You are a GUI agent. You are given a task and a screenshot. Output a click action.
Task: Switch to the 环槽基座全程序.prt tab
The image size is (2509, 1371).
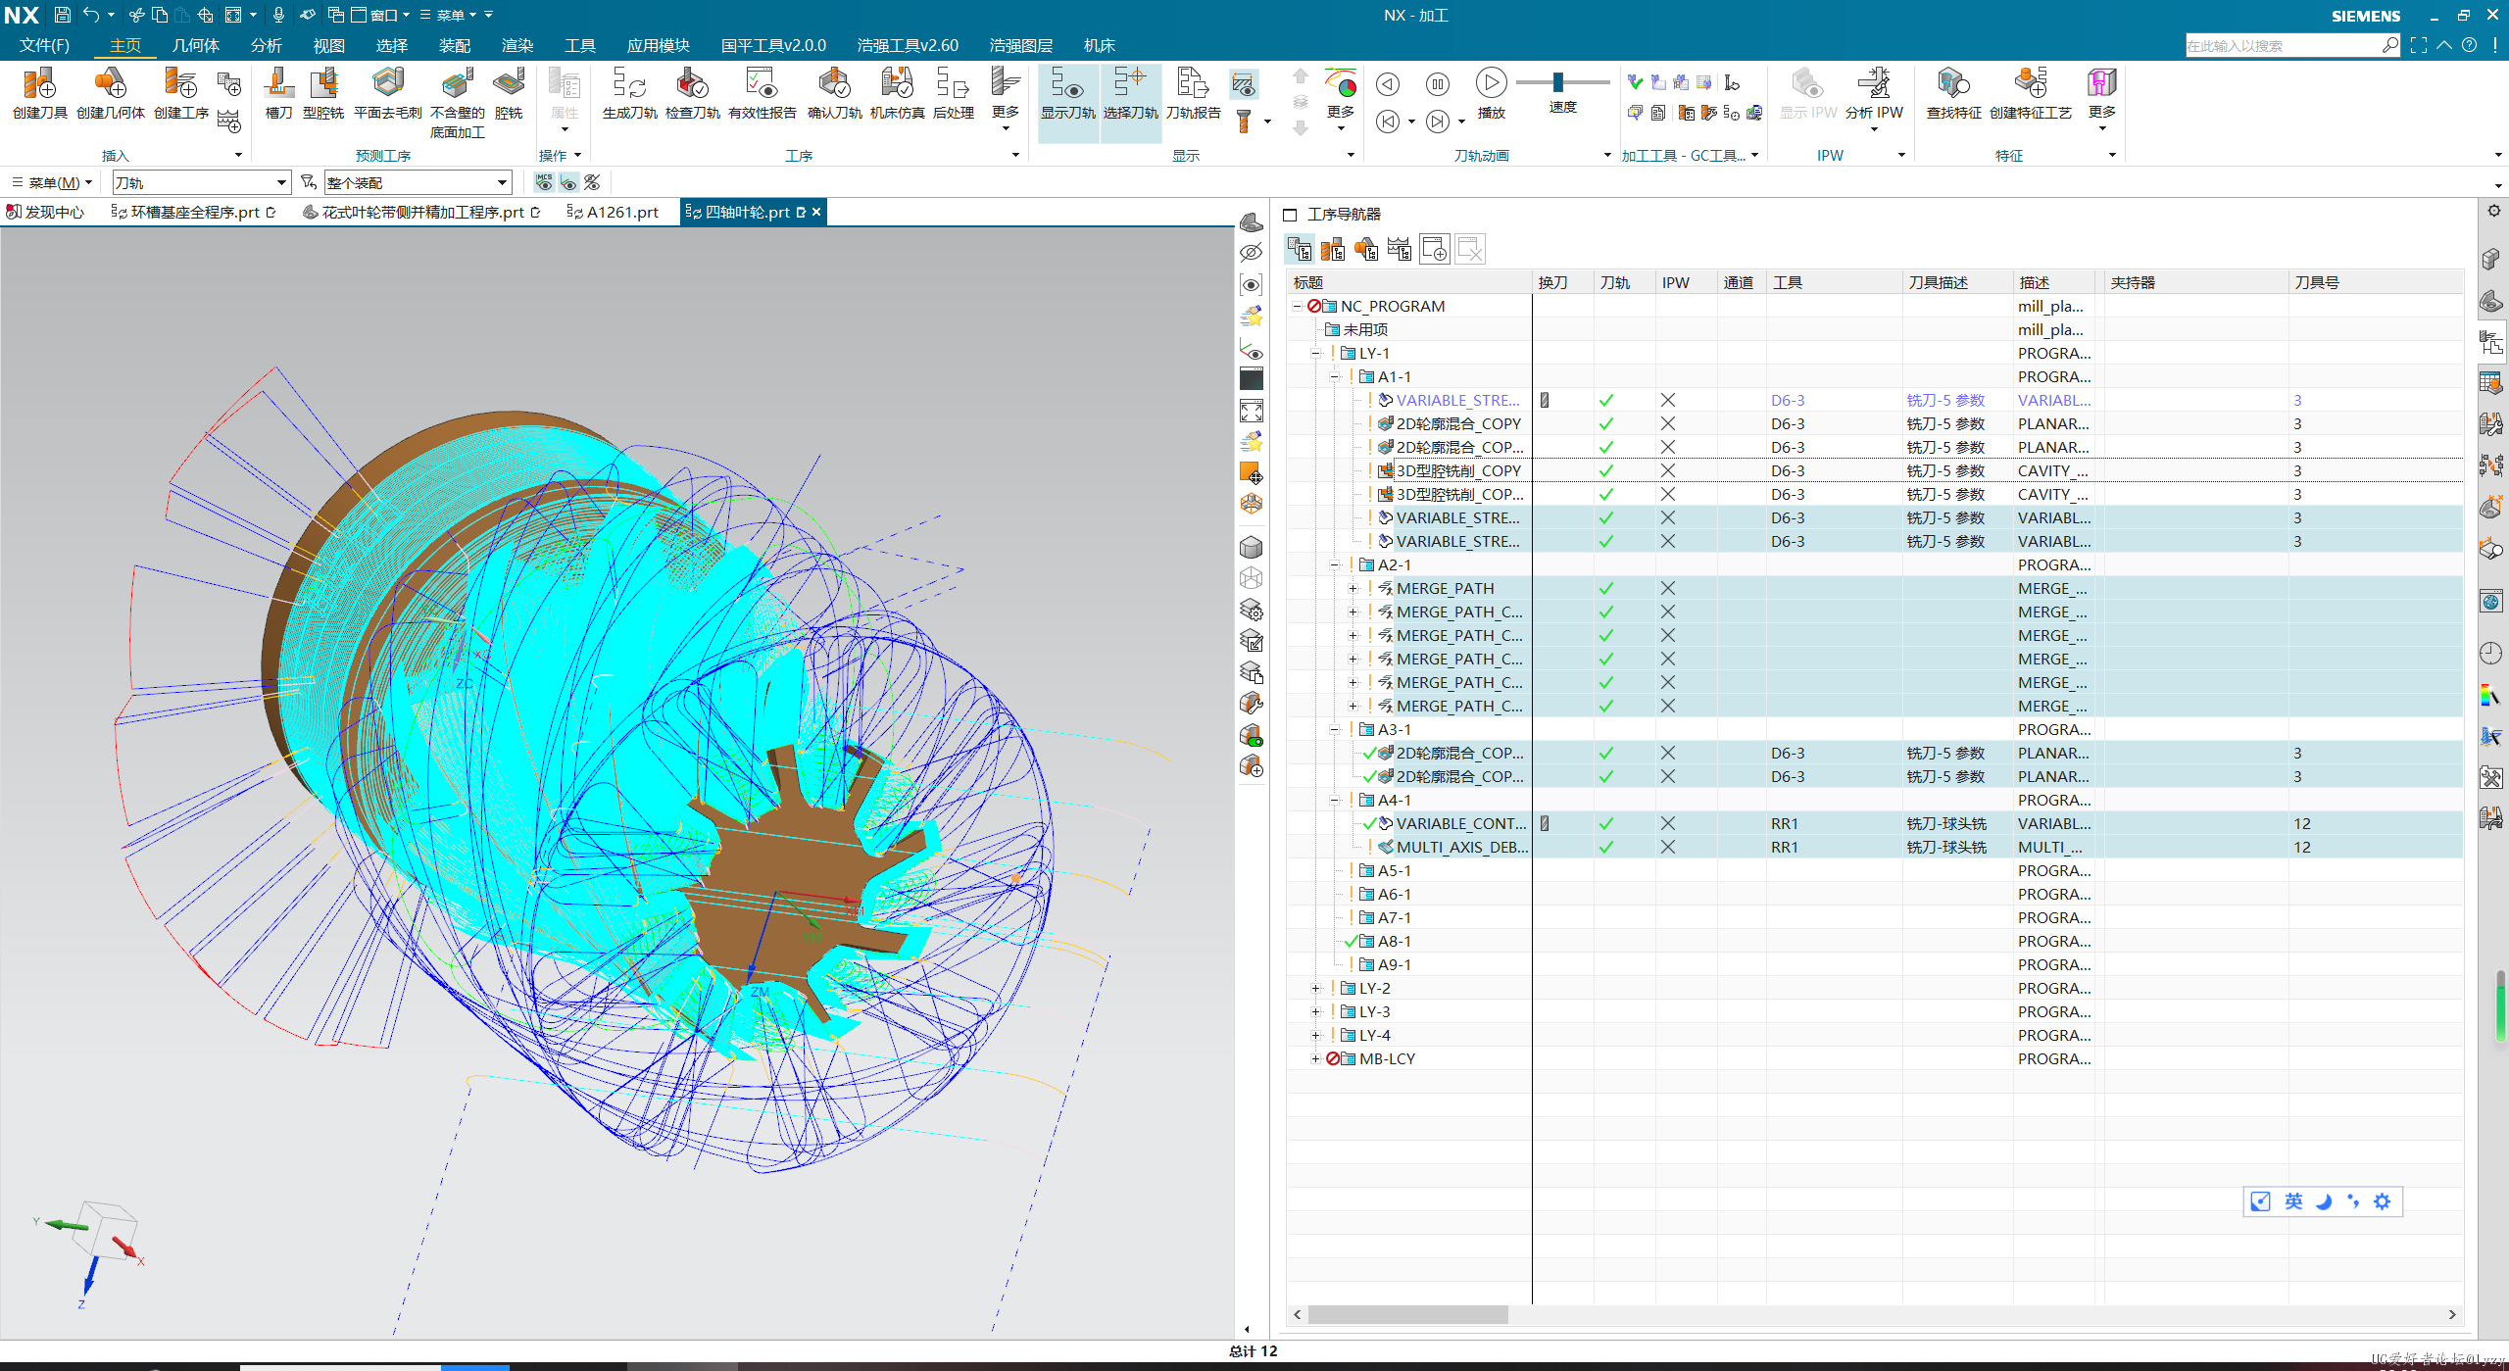(x=194, y=212)
